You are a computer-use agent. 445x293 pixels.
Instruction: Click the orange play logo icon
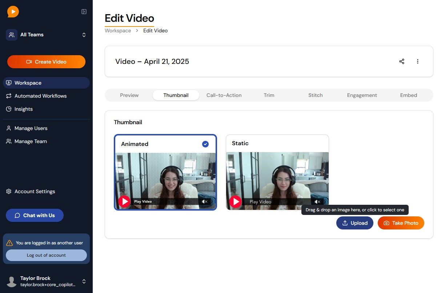[x=13, y=12]
